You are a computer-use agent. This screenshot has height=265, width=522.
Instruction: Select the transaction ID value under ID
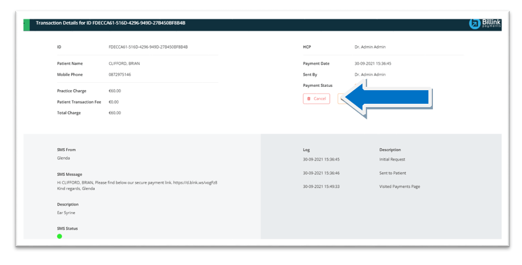click(x=148, y=47)
